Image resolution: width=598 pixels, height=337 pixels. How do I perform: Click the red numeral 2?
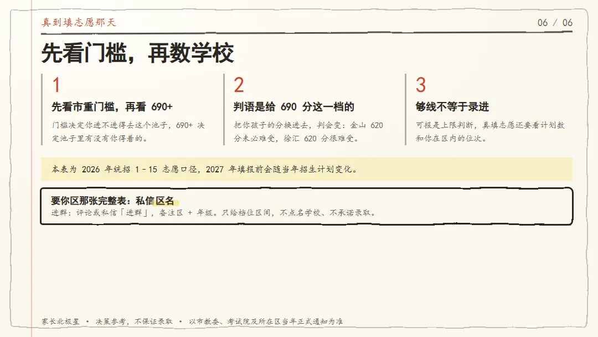pos(239,85)
